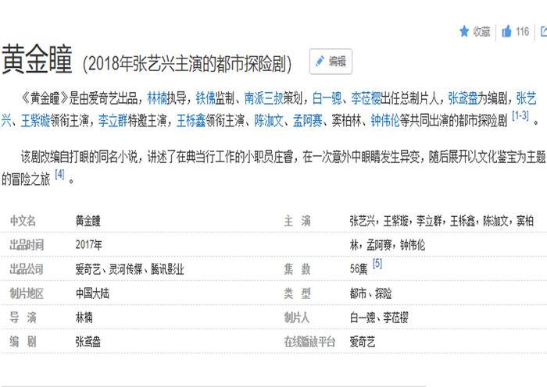
Task: Open the 南派三叔 link
Action: click(x=263, y=98)
